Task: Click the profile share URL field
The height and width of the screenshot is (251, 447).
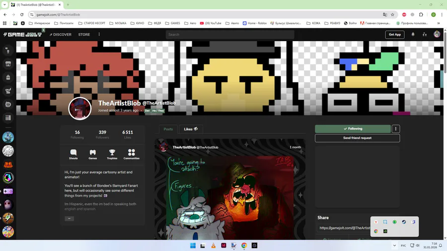Action: click(x=344, y=228)
